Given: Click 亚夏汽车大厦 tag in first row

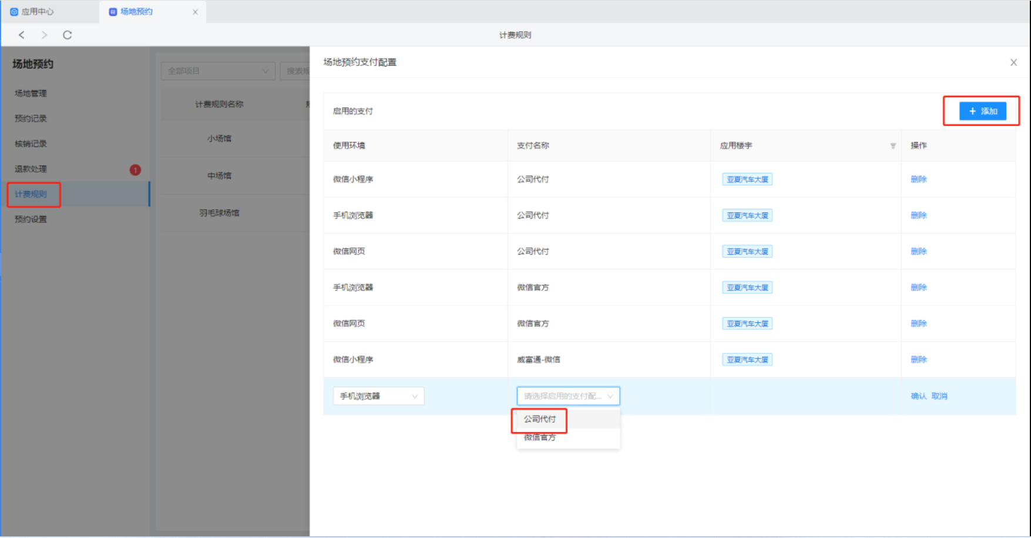Looking at the screenshot, I should (747, 179).
